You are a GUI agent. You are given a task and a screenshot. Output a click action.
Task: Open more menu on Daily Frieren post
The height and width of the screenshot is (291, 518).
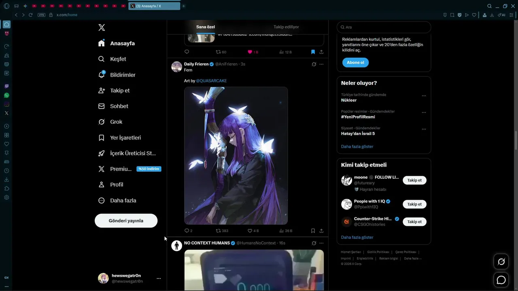(321, 64)
